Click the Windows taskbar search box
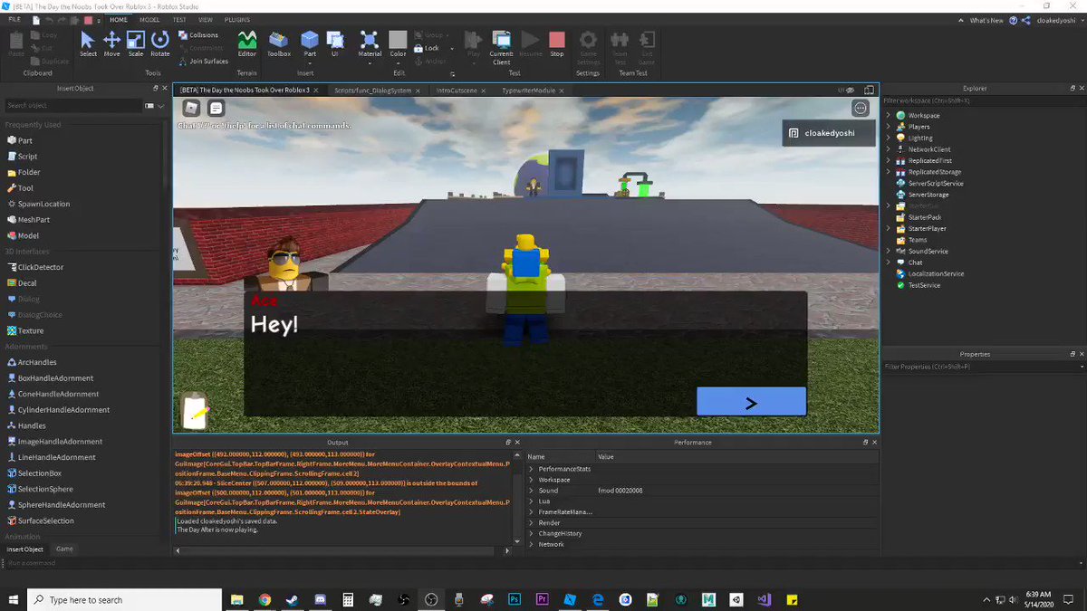Image resolution: width=1087 pixels, height=611 pixels. pyautogui.click(x=124, y=599)
